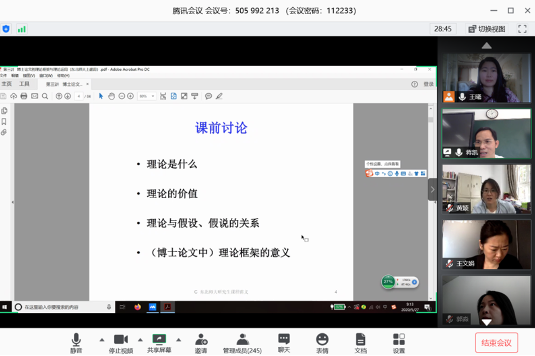Click the red 结束会议 button
This screenshot has height=356, width=535.
point(496,343)
